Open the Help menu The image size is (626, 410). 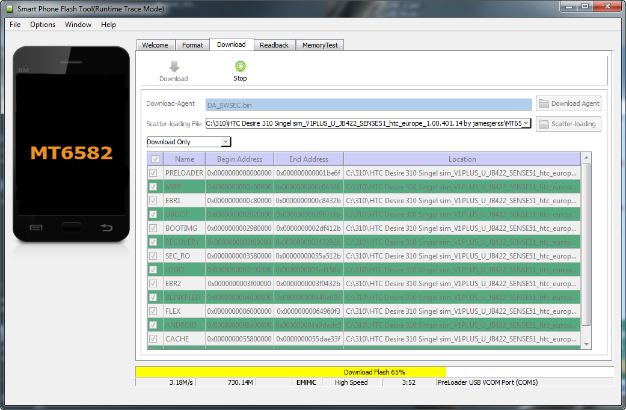[108, 25]
